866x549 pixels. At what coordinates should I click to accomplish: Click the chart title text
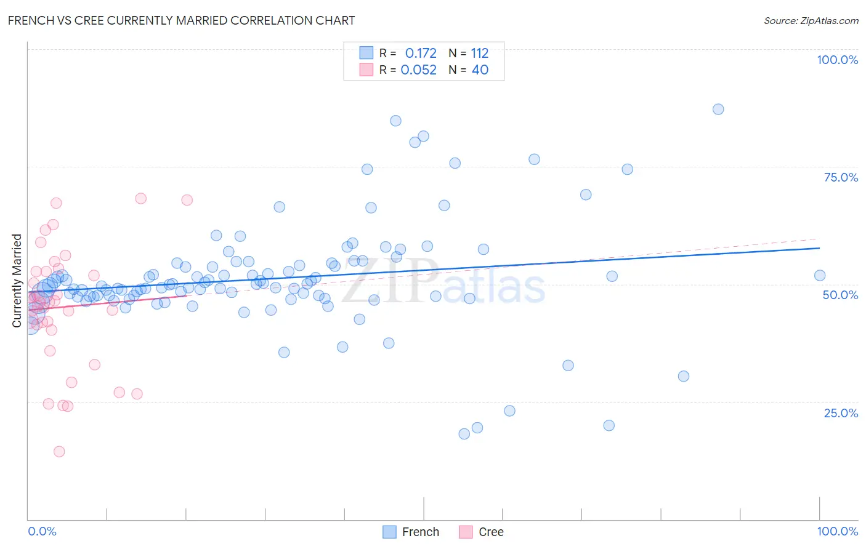click(181, 20)
